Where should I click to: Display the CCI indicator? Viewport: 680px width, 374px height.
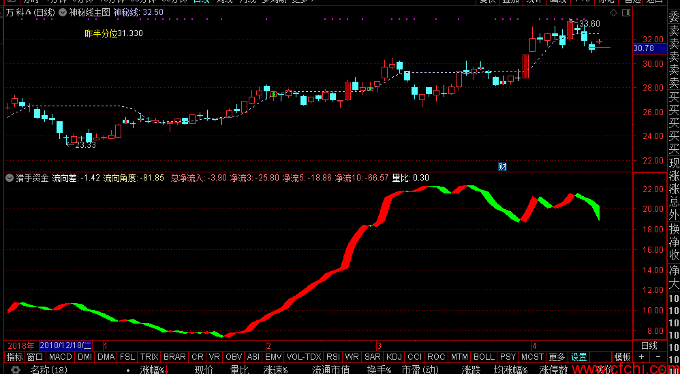point(414,357)
